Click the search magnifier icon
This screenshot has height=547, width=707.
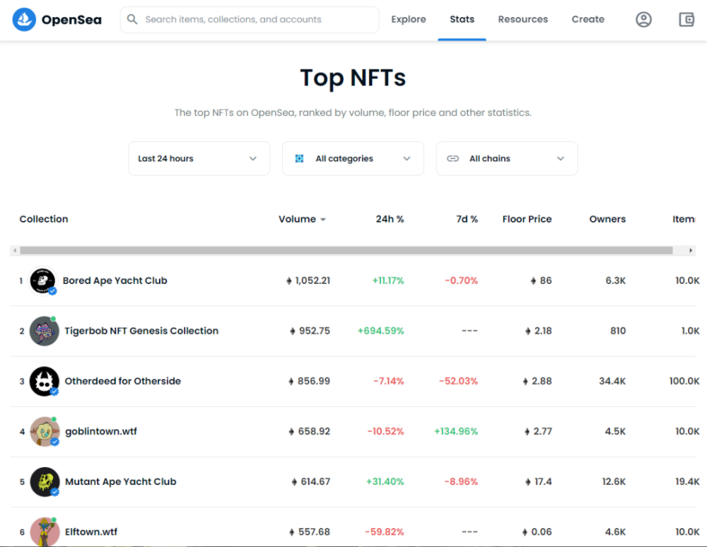[132, 20]
